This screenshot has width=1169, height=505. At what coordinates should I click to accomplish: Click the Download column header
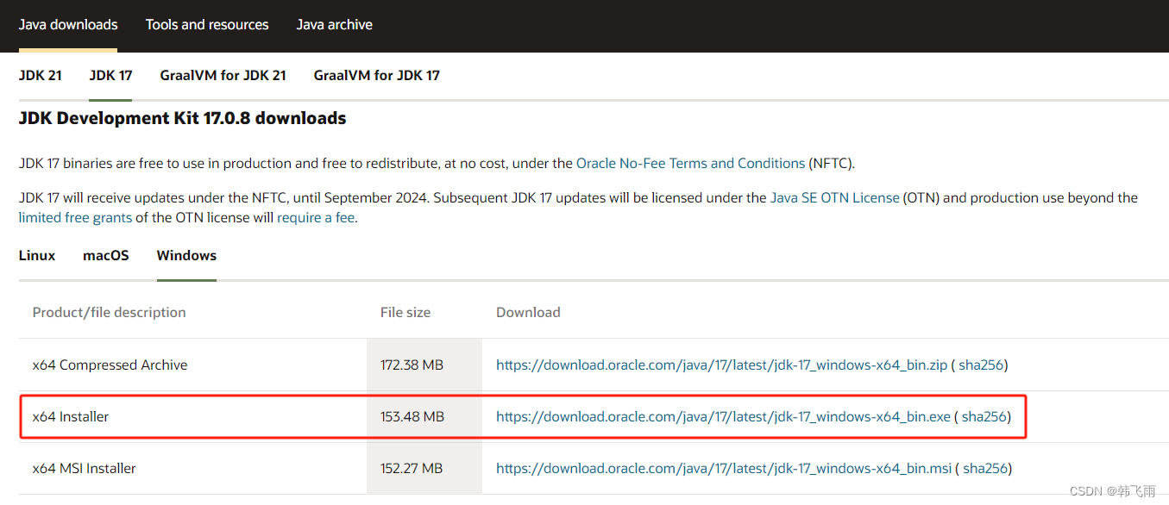[x=528, y=313]
